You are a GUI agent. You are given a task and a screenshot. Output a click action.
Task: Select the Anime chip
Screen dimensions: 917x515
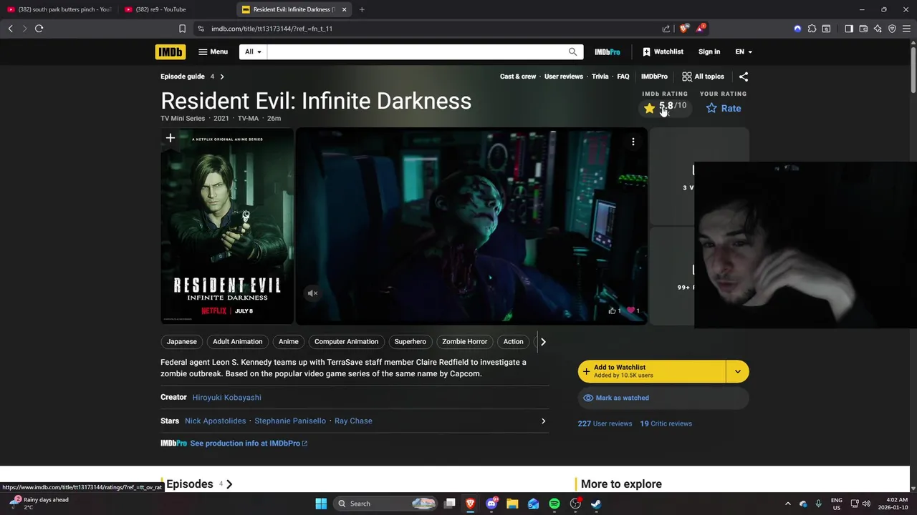(289, 341)
